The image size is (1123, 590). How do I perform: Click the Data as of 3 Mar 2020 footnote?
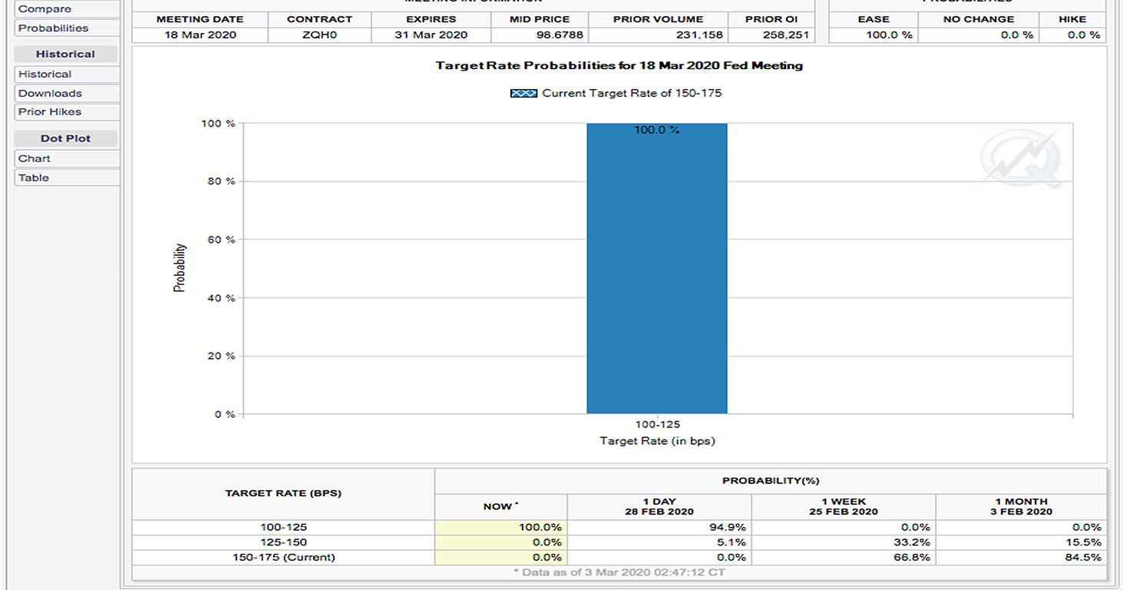[x=619, y=572]
